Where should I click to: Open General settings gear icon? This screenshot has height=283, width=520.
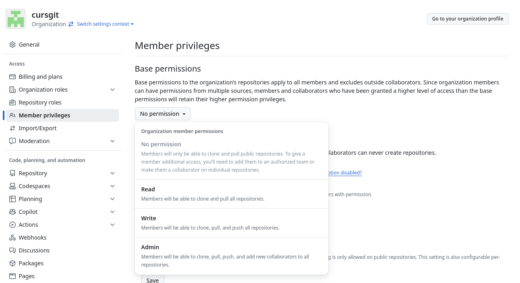(x=12, y=45)
